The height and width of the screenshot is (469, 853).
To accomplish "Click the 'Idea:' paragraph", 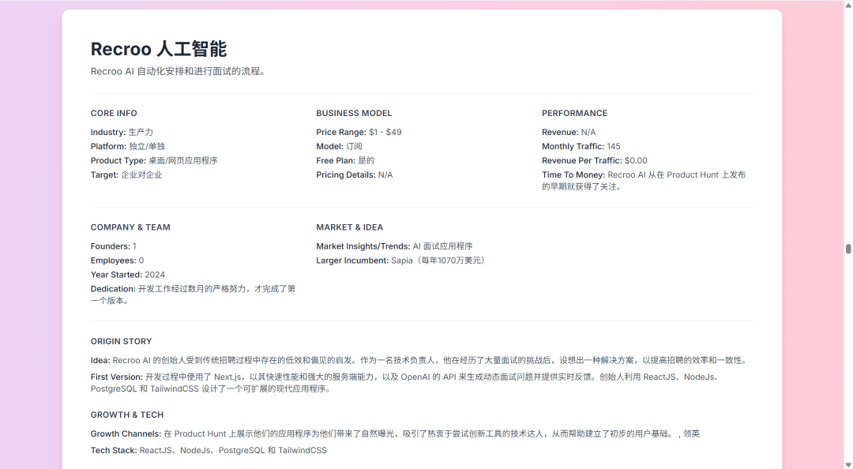I will 420,360.
